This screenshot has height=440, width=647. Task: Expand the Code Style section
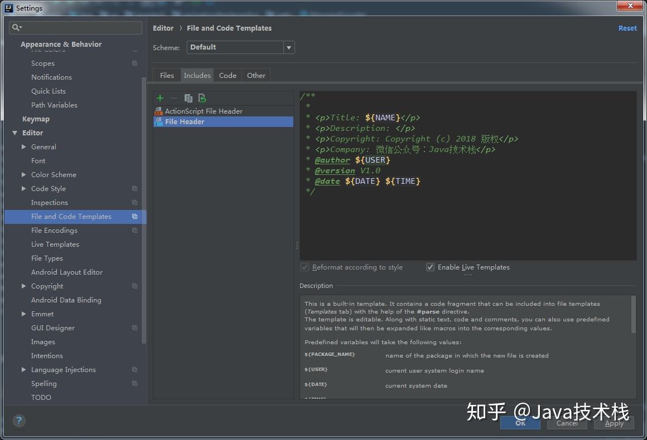point(23,188)
